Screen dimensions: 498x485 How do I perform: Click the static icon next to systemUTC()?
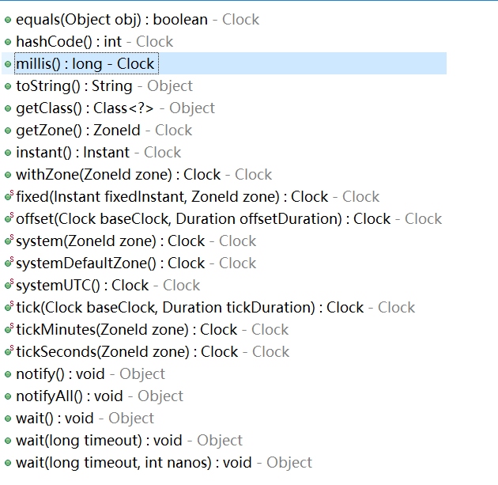[x=9, y=285]
